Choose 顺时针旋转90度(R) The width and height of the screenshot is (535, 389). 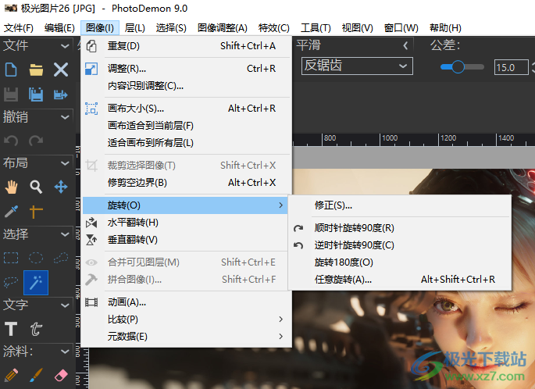400,228
